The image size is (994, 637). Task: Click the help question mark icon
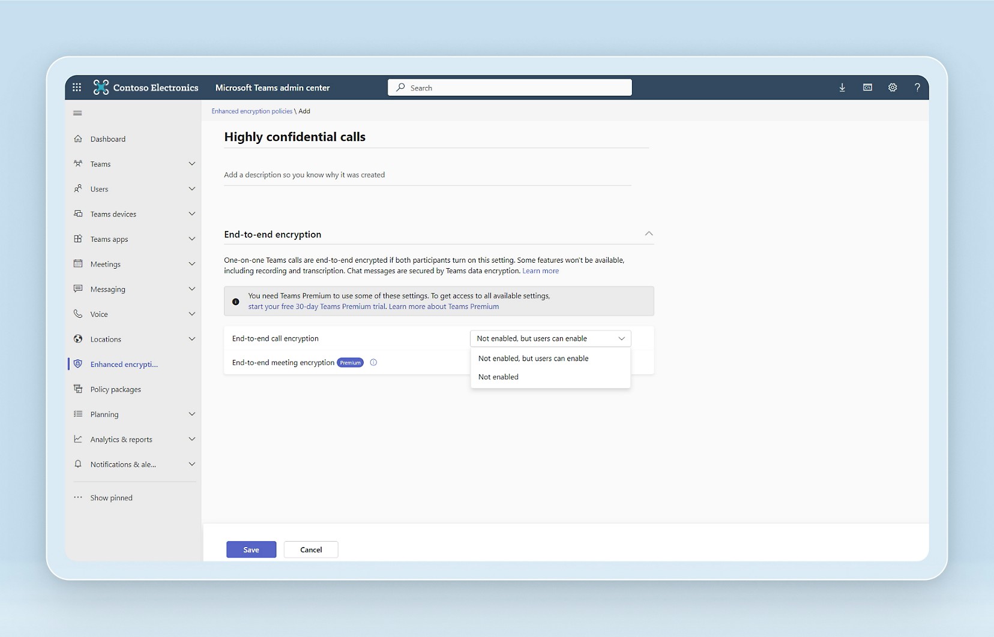tap(917, 88)
